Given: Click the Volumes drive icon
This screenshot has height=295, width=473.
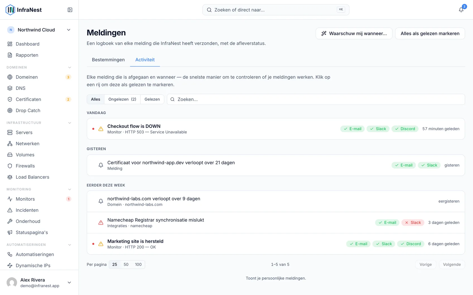Looking at the screenshot, I should (x=10, y=155).
